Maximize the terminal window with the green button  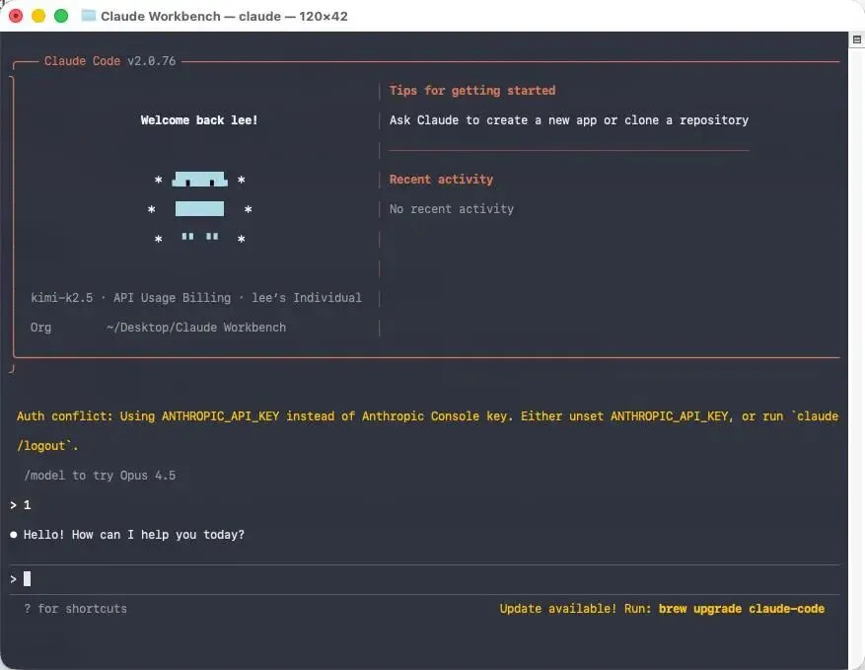point(61,16)
